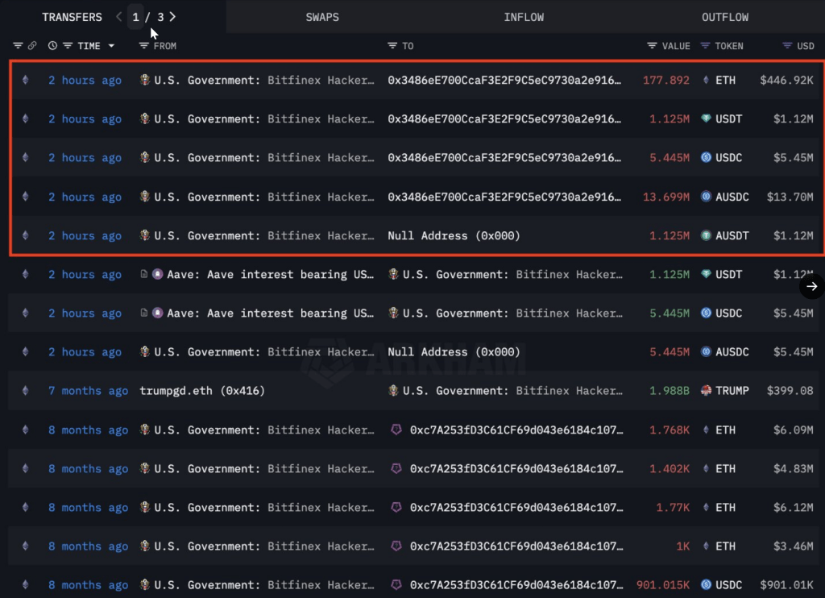The image size is (825, 598).
Task: Open the FROM column filter
Action: 142,46
